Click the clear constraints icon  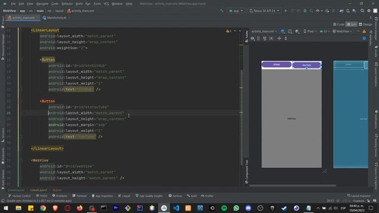coord(265,38)
